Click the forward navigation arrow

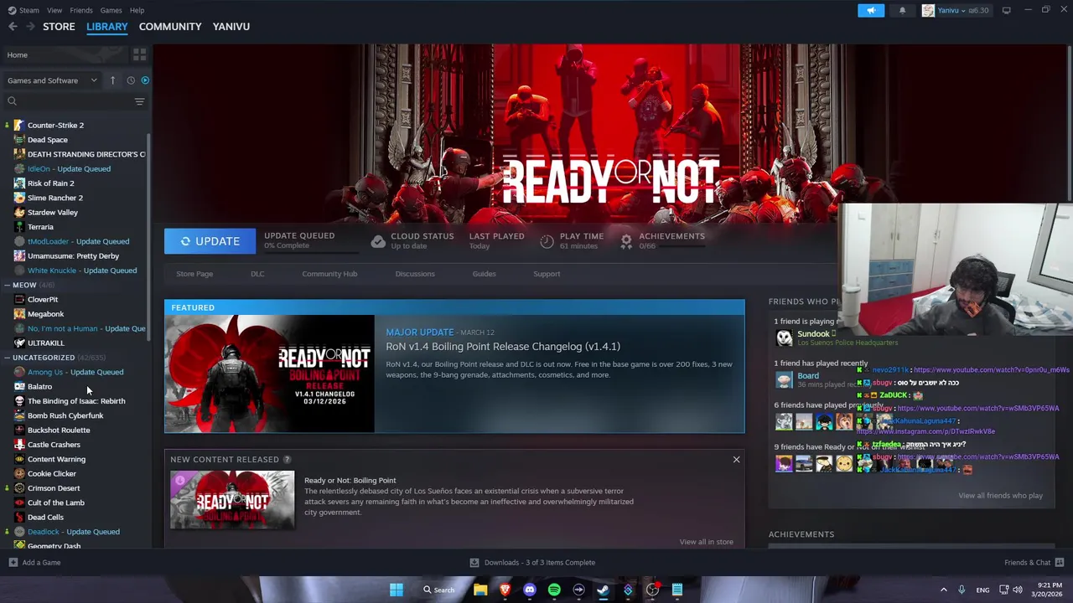point(31,27)
